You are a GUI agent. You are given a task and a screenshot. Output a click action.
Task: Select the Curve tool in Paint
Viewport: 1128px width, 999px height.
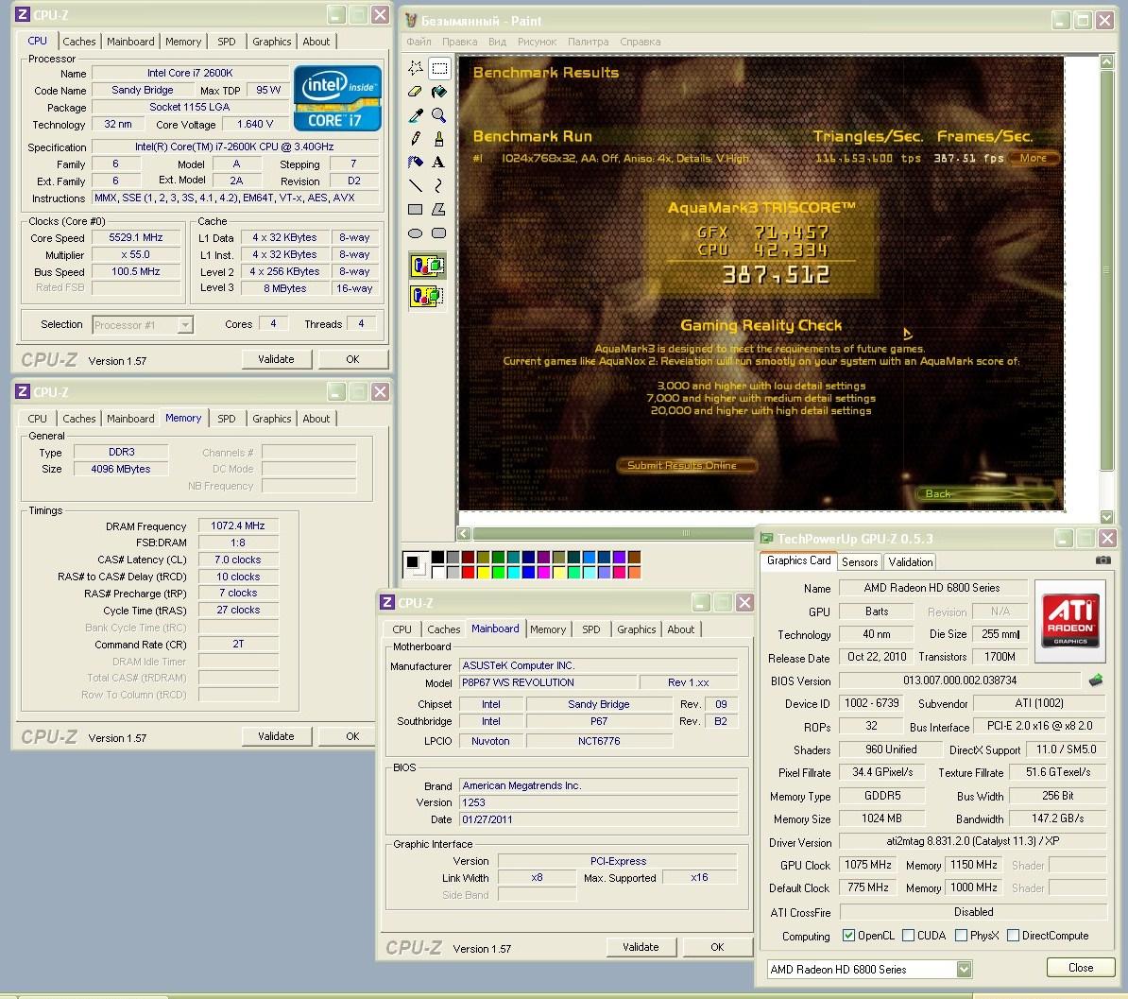[439, 185]
